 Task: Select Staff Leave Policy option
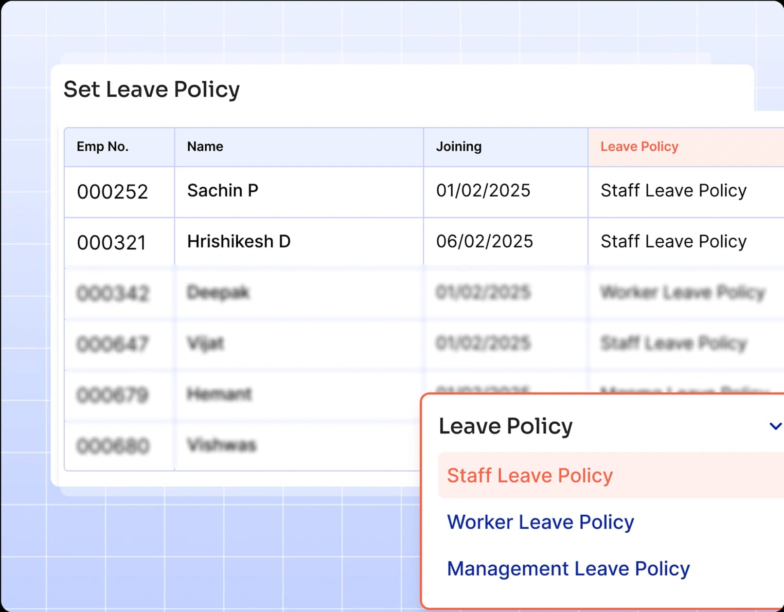click(x=530, y=475)
